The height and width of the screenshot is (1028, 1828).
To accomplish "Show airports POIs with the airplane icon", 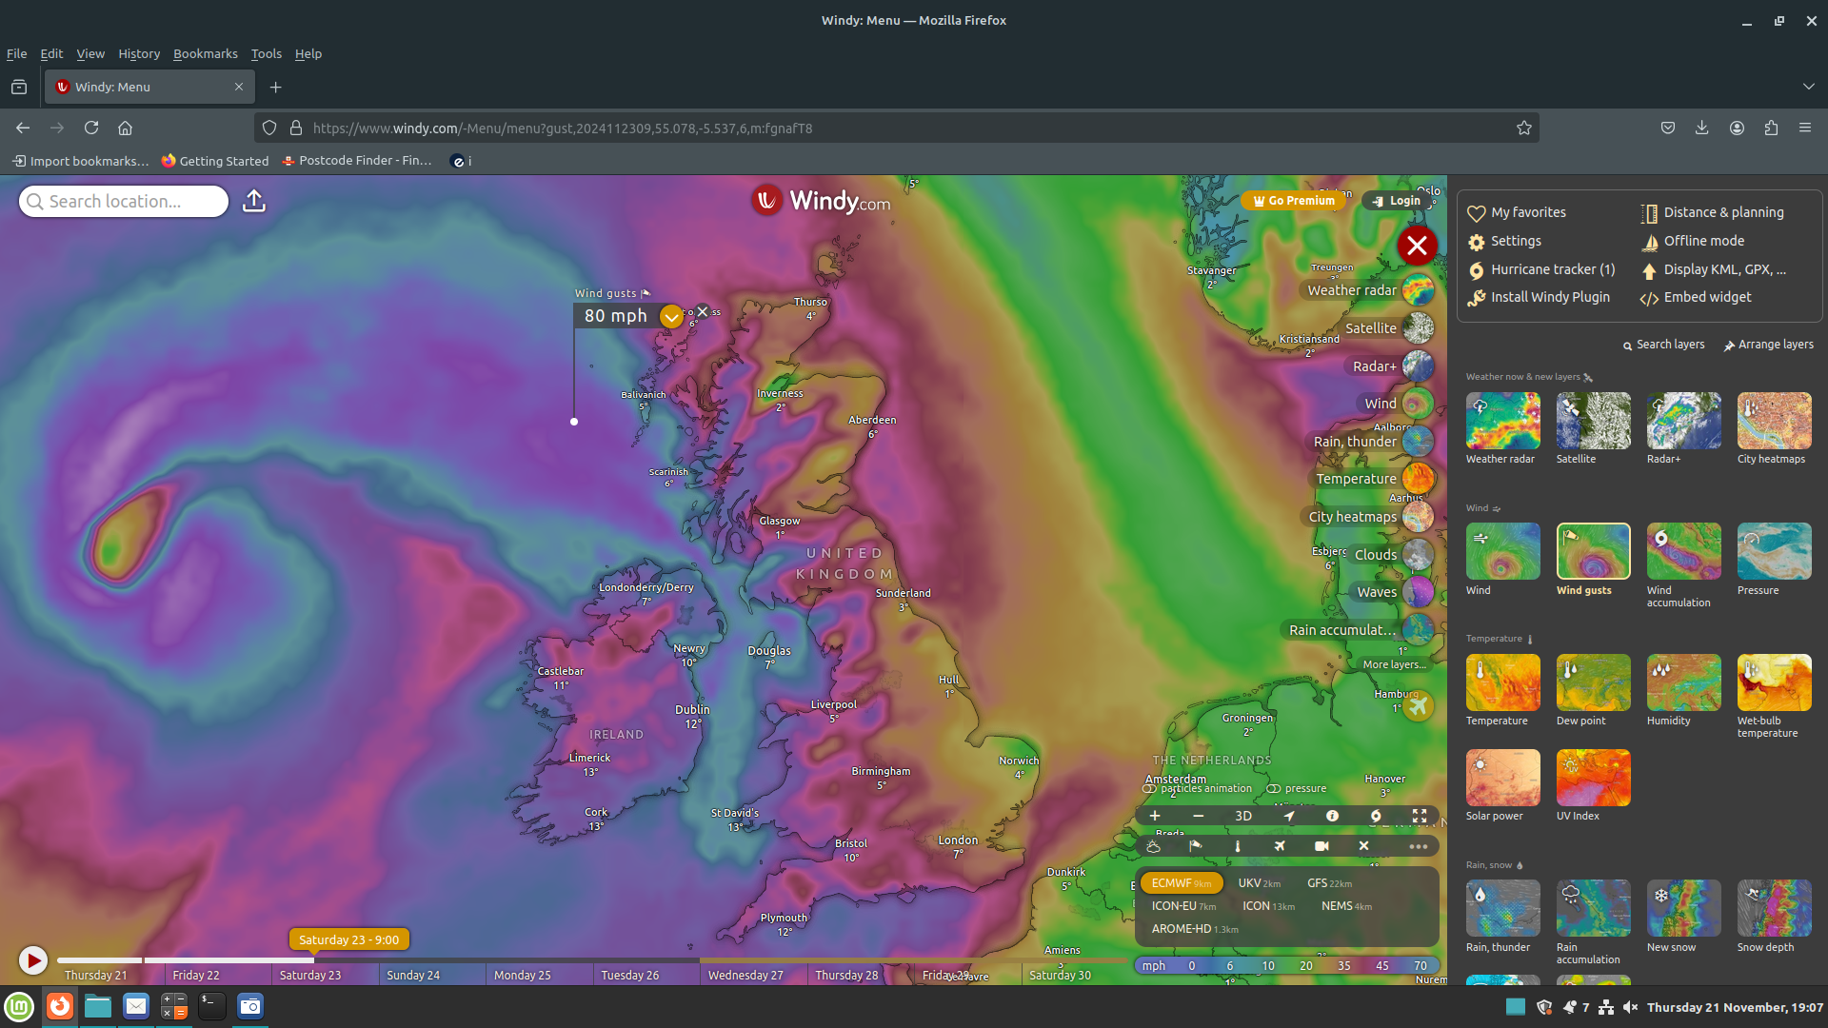I will point(1280,846).
